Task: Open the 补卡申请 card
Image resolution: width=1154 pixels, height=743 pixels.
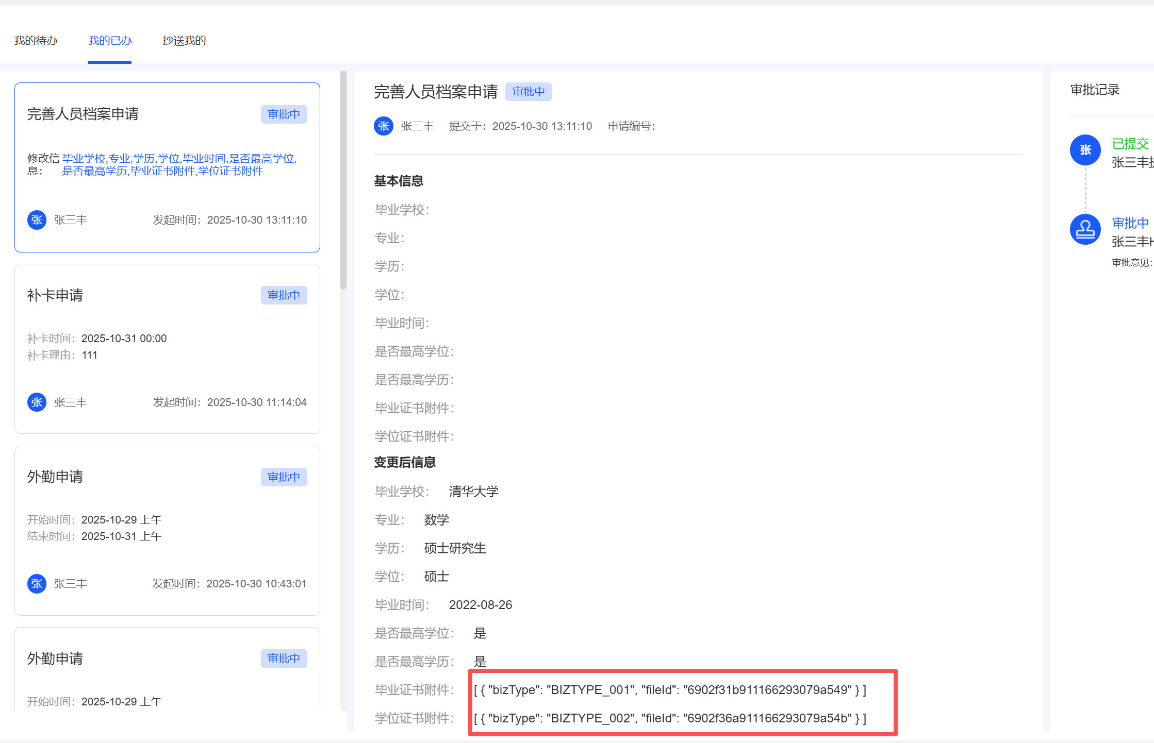Action: pyautogui.click(x=167, y=348)
